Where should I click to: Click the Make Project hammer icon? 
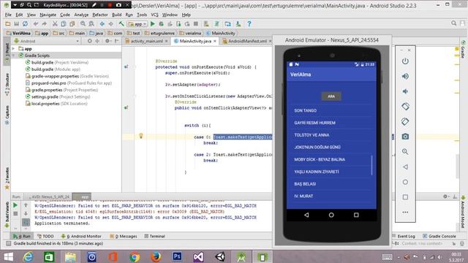click(121, 24)
